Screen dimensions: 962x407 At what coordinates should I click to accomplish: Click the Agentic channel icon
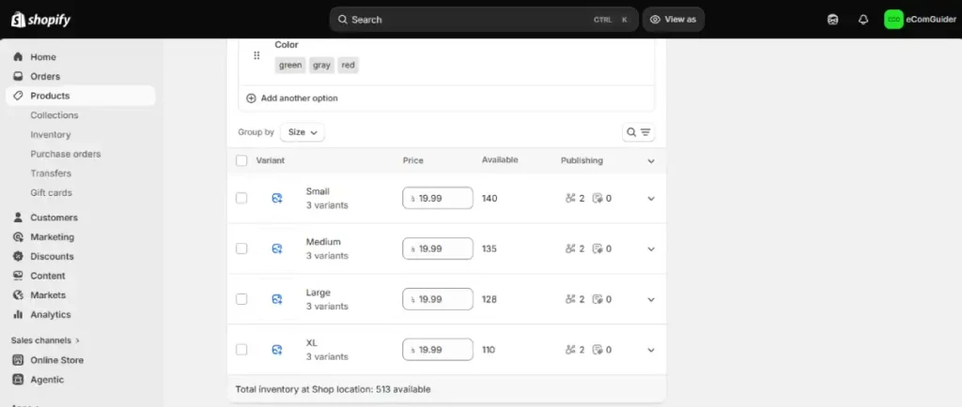pos(19,380)
